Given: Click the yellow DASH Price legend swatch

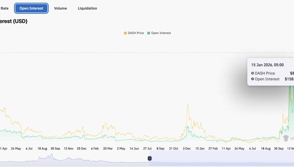Looking at the screenshot, I should click(125, 33).
